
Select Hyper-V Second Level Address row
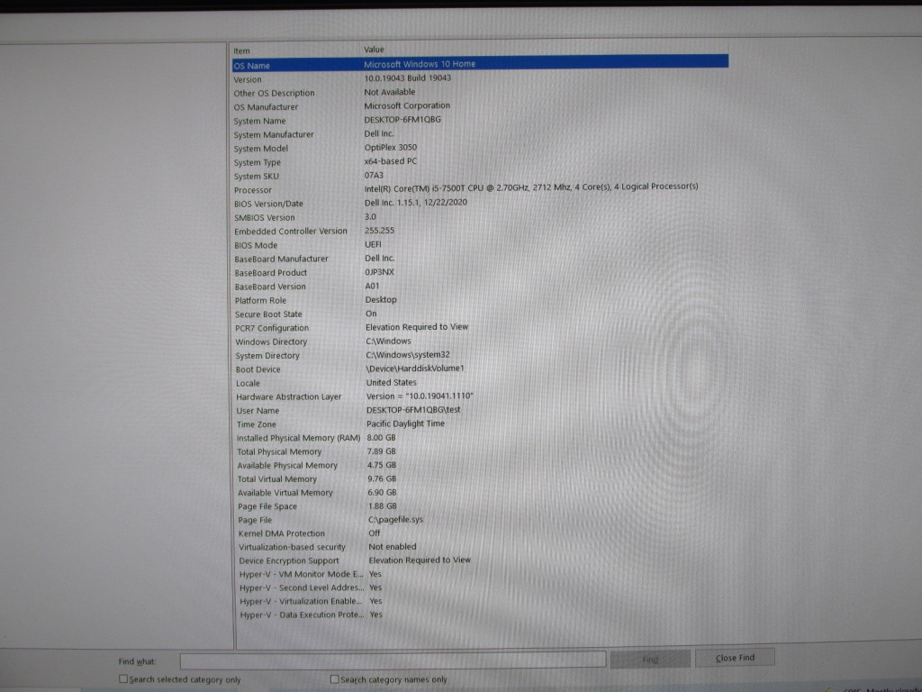click(480, 587)
